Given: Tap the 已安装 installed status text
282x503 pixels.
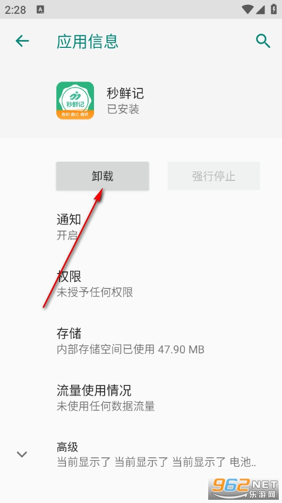Looking at the screenshot, I should coord(123,109).
